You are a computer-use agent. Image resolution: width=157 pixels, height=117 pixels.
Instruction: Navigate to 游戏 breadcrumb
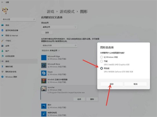coord(51,11)
